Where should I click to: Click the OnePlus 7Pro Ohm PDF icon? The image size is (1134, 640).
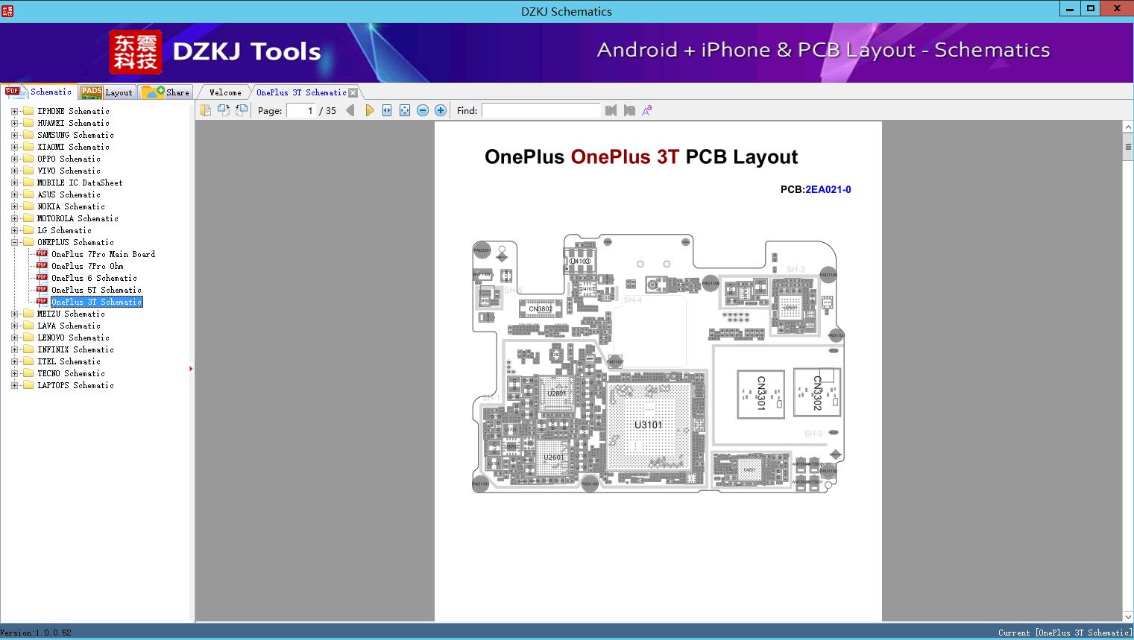42,266
